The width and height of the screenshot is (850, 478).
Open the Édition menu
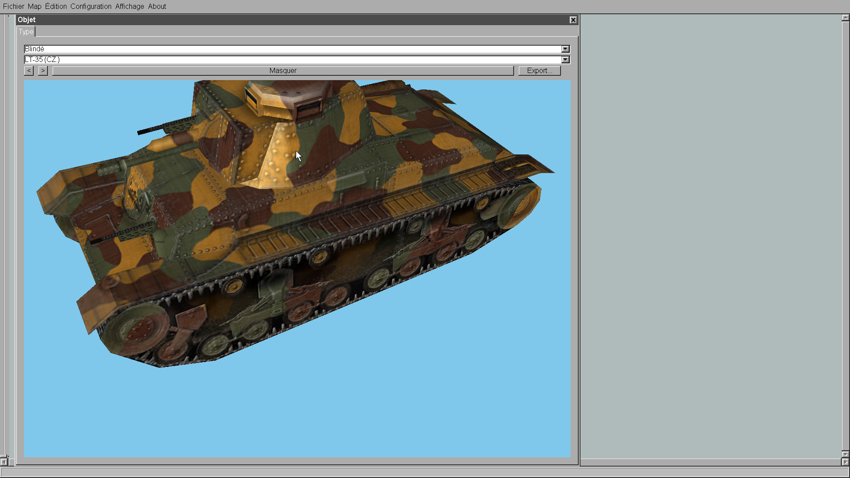(56, 6)
